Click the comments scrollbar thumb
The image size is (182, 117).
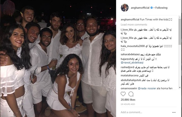coord(180,31)
